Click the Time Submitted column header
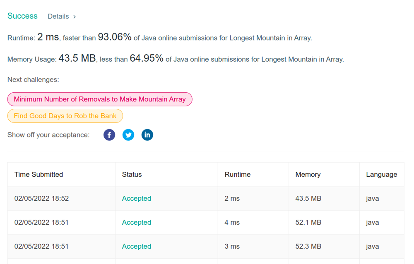The image size is (414, 264). [39, 175]
